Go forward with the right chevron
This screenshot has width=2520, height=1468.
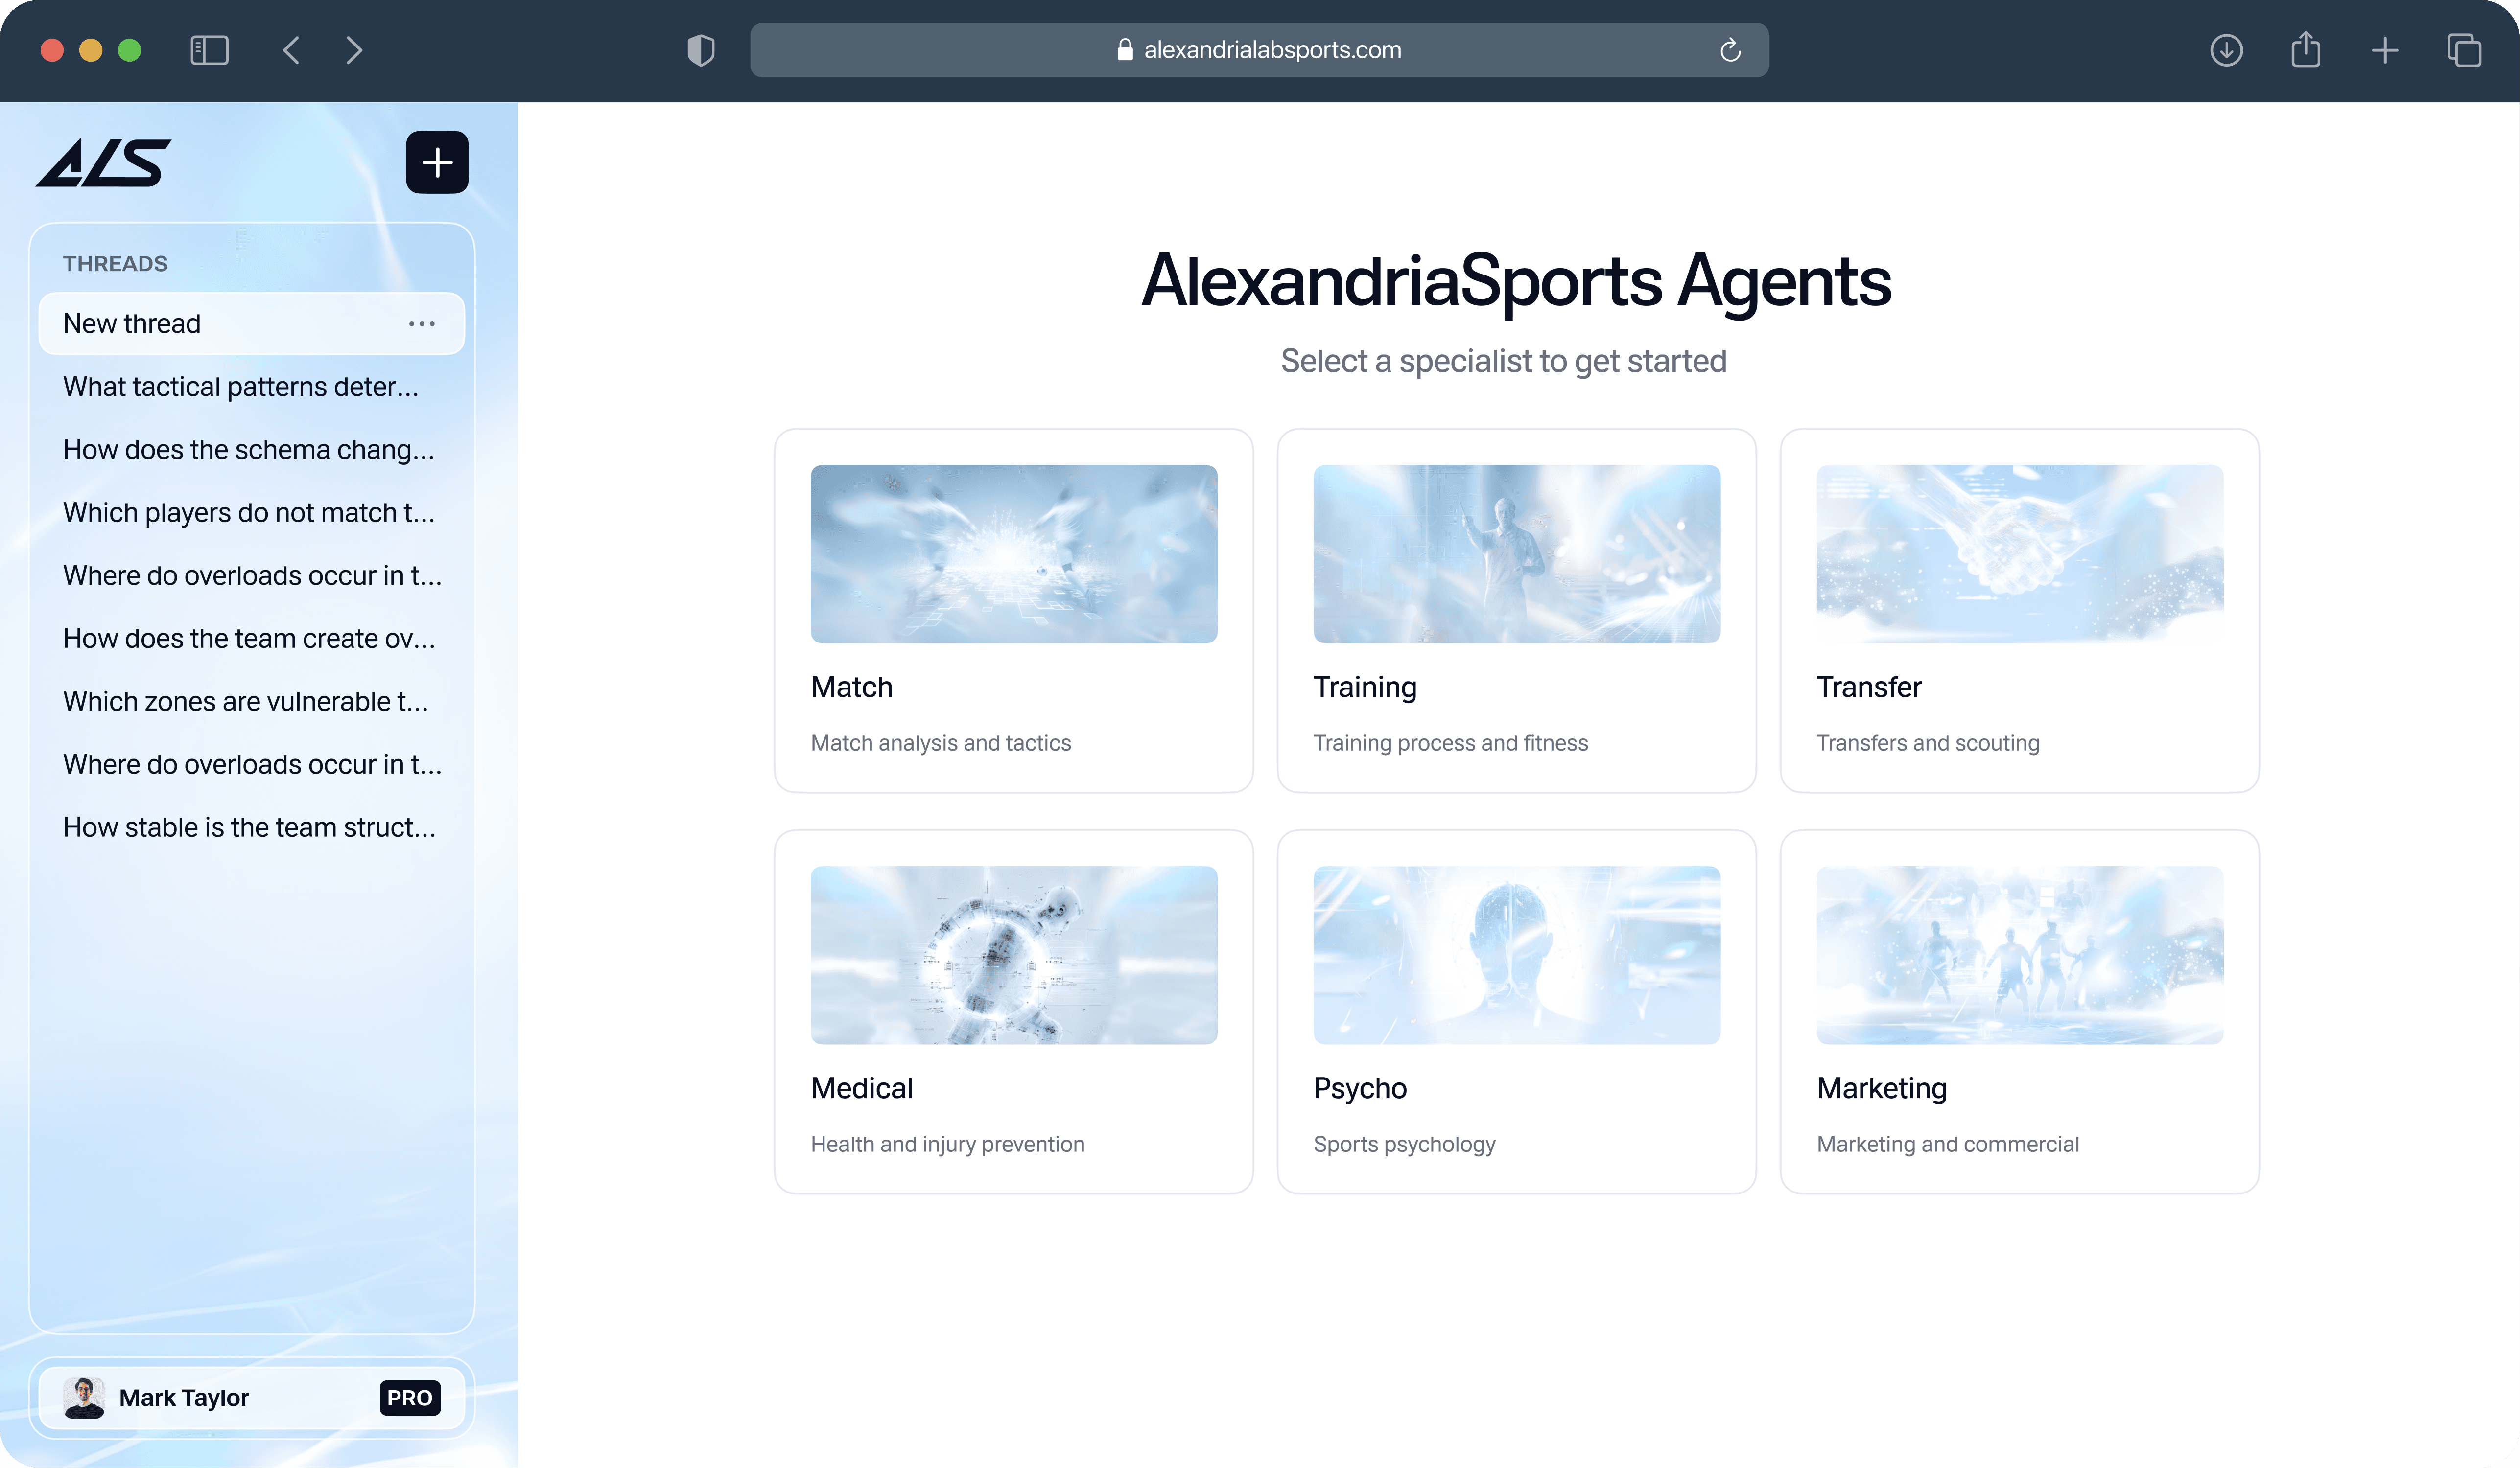tap(353, 50)
